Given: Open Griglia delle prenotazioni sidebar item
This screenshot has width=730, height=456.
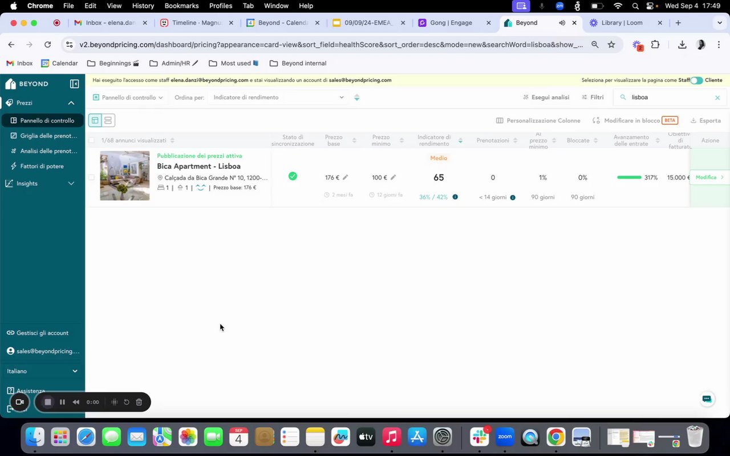Looking at the screenshot, I should [x=43, y=136].
